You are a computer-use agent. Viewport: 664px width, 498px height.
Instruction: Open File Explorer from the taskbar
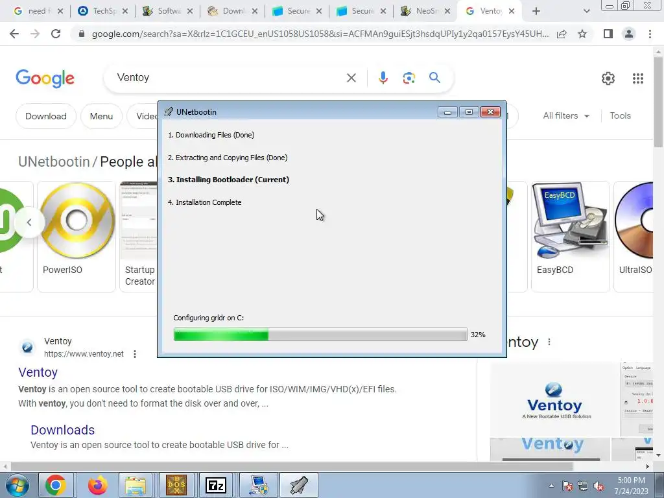pos(136,485)
